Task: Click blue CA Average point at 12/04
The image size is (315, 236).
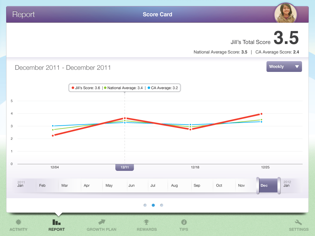Action: [x=53, y=126]
